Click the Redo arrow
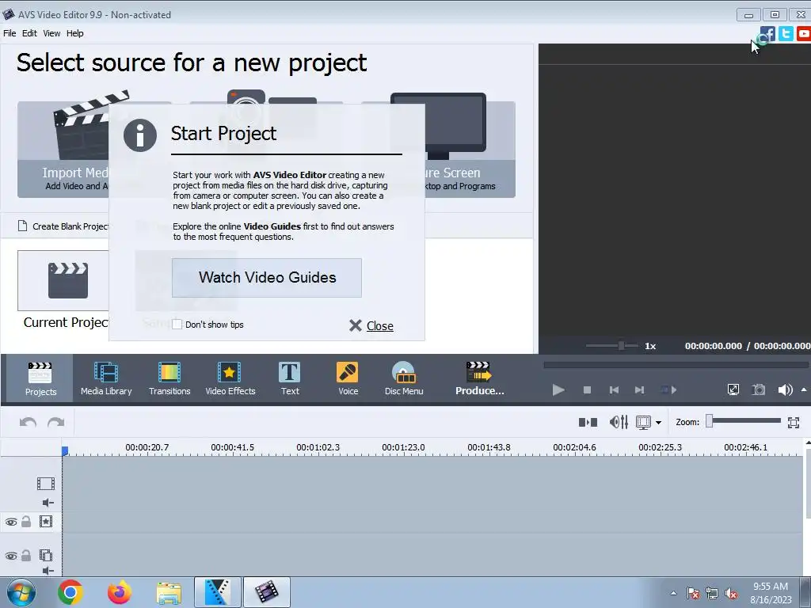 55,423
